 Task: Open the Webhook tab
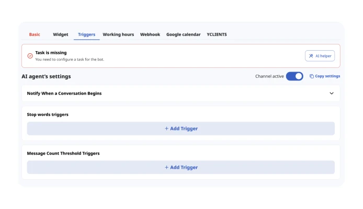151,34
